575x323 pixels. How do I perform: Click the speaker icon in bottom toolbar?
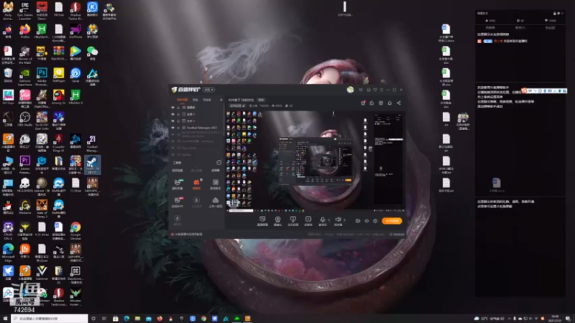[338, 220]
